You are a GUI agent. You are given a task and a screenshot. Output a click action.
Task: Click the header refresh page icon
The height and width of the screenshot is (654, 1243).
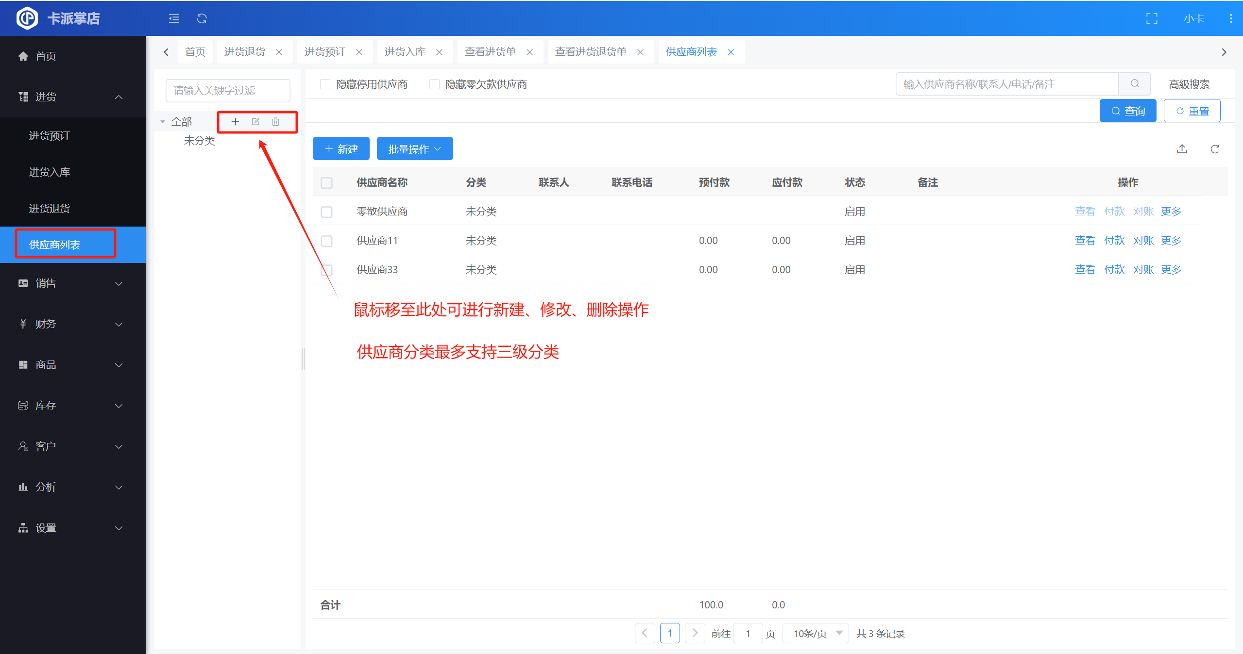pyautogui.click(x=202, y=18)
